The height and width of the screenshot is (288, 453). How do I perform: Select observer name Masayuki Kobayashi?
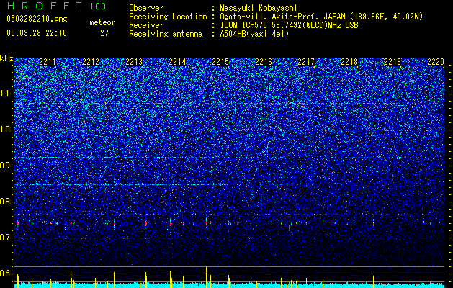259,8
